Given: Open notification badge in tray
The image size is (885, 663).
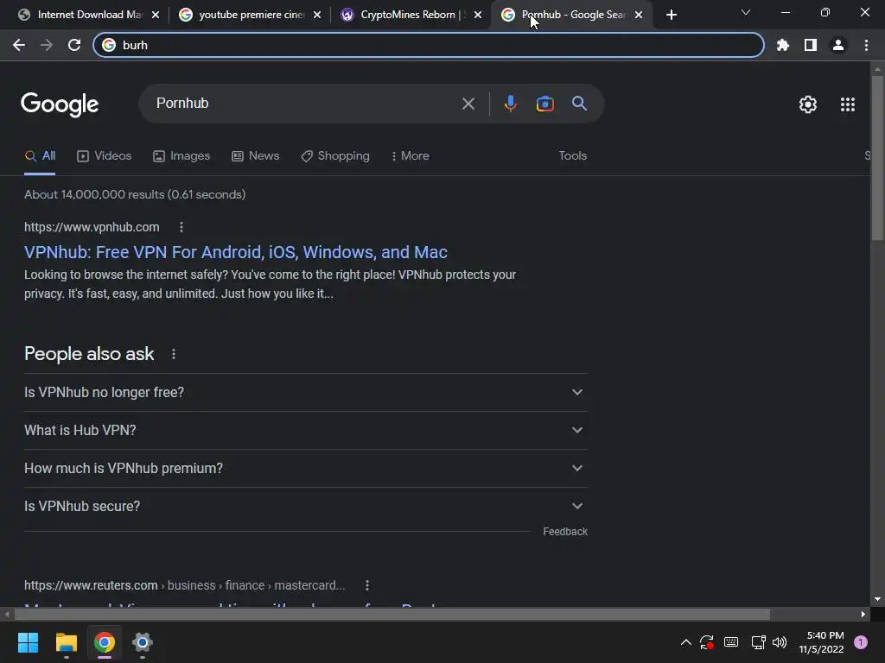Looking at the screenshot, I should [861, 642].
